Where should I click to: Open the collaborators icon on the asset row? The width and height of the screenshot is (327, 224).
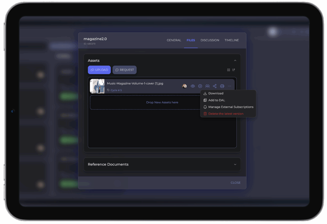click(207, 86)
